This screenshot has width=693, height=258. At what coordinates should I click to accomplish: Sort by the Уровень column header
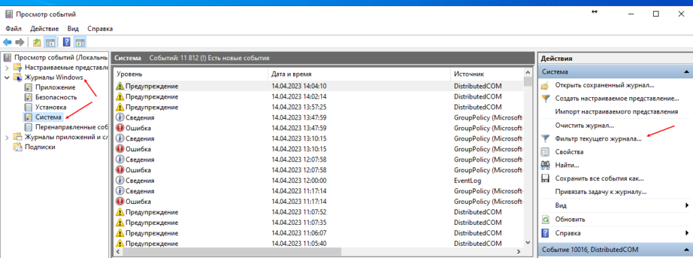pos(190,74)
